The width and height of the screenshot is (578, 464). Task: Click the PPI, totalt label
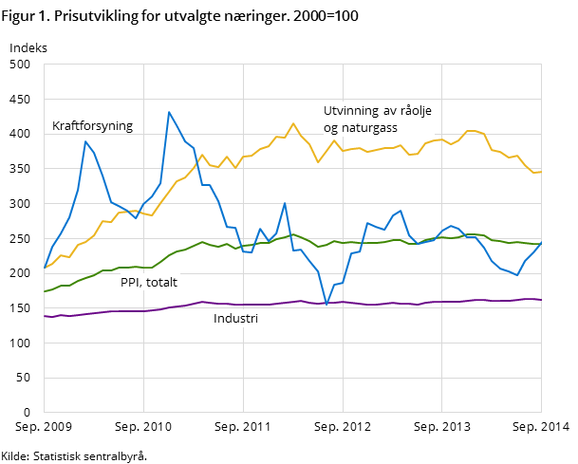pos(148,282)
